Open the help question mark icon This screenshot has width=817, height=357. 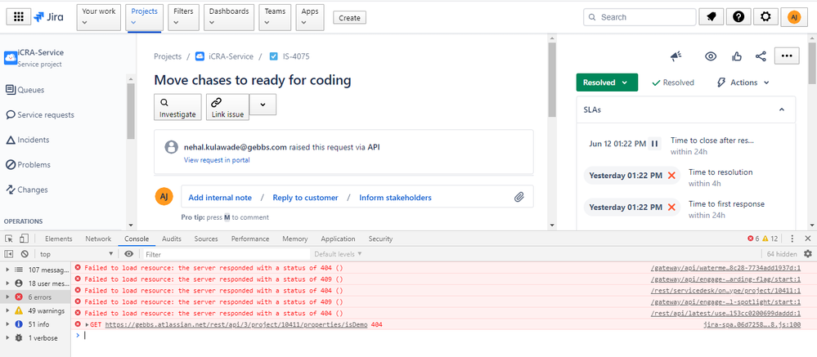[x=738, y=17]
